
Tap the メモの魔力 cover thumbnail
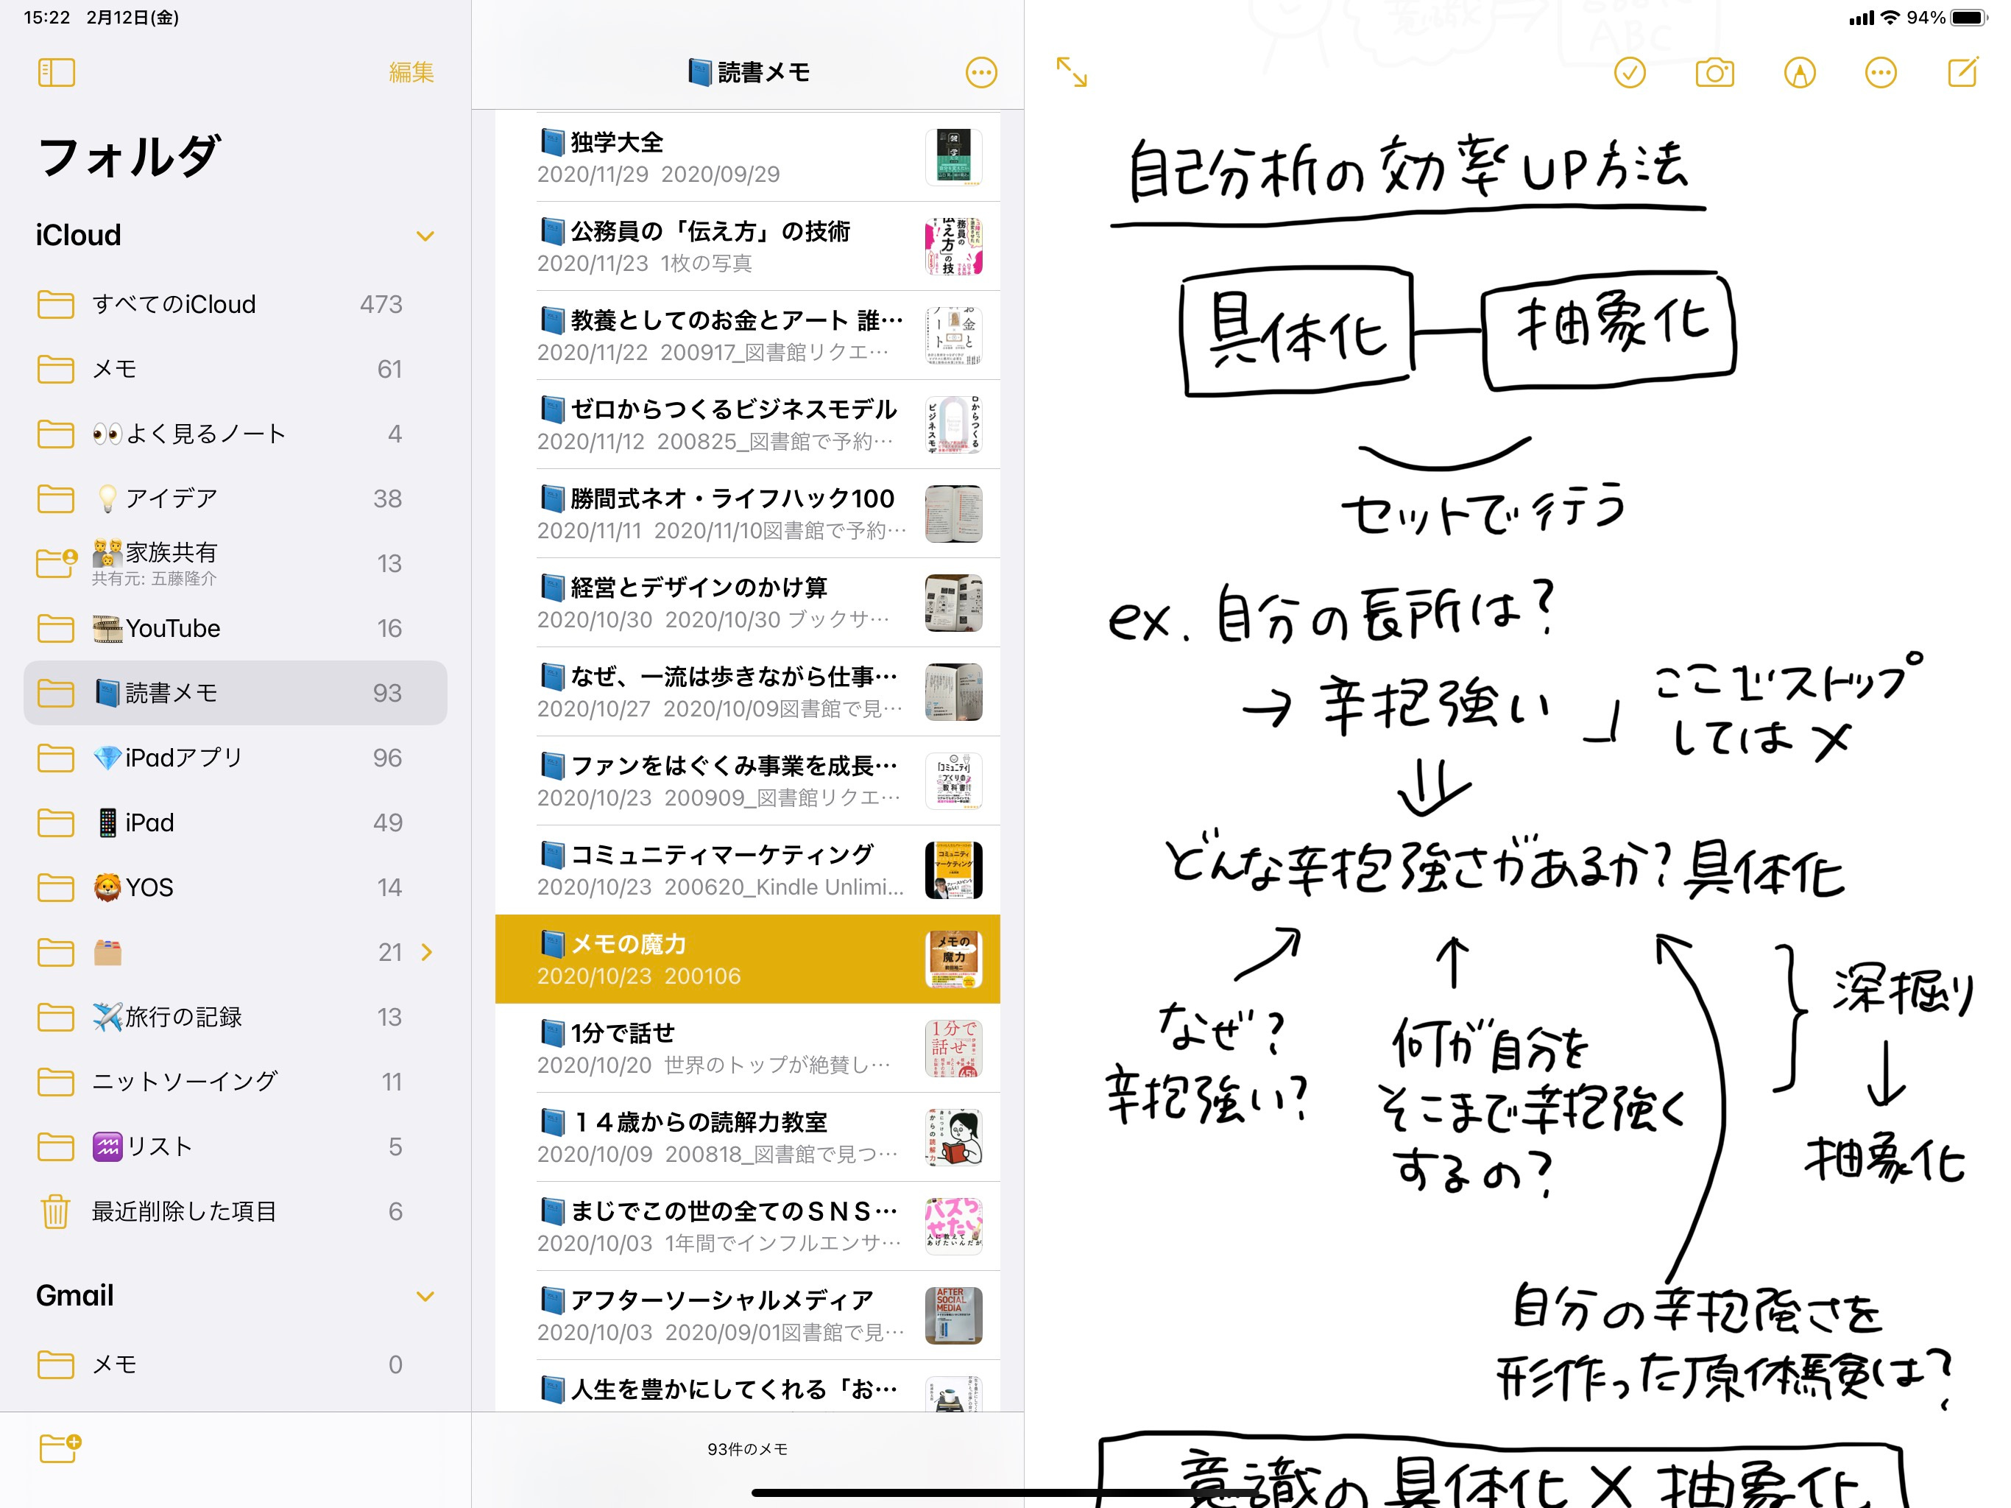pyautogui.click(x=954, y=959)
